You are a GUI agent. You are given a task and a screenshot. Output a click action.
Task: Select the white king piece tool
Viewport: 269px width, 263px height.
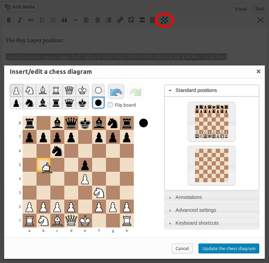point(82,90)
